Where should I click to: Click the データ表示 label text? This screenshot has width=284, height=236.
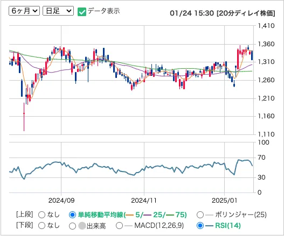click(x=104, y=11)
